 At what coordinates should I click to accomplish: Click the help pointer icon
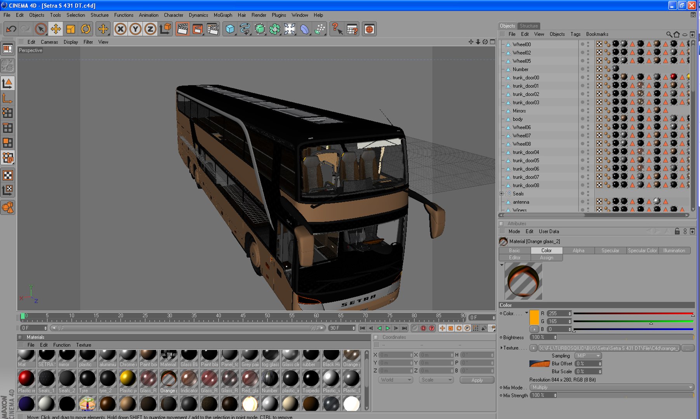click(x=337, y=29)
